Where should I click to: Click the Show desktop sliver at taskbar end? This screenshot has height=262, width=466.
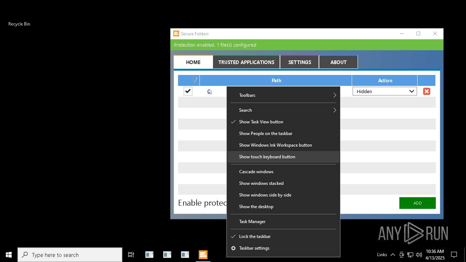pos(465,255)
